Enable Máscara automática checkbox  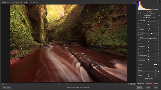tap(144, 78)
